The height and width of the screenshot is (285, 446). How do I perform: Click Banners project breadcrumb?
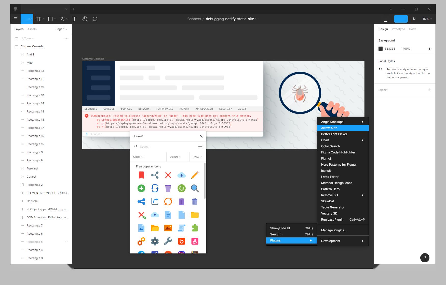click(x=194, y=19)
